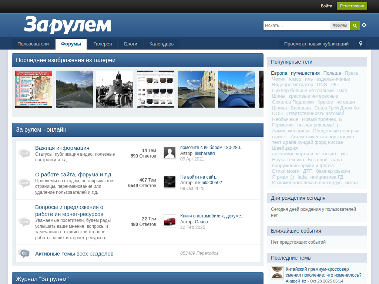Open advanced search gear icon
This screenshot has height=284, width=379.
point(364,25)
